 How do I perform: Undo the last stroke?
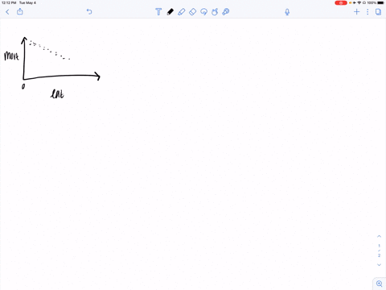click(x=89, y=12)
